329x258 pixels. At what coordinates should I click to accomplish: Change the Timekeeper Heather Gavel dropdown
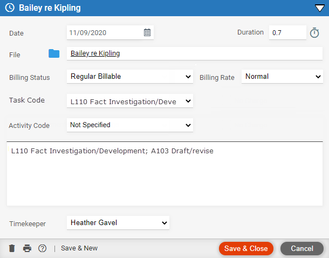tap(118, 222)
